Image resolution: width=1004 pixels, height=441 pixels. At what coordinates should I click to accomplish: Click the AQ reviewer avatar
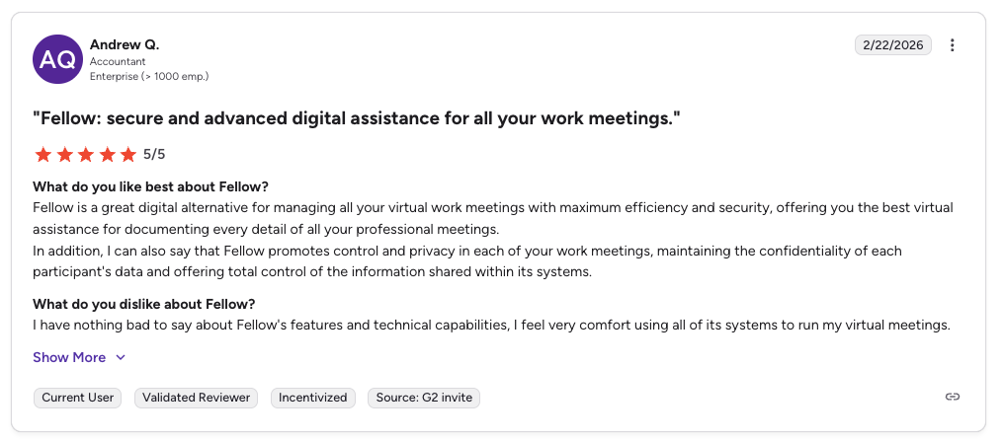(x=57, y=59)
